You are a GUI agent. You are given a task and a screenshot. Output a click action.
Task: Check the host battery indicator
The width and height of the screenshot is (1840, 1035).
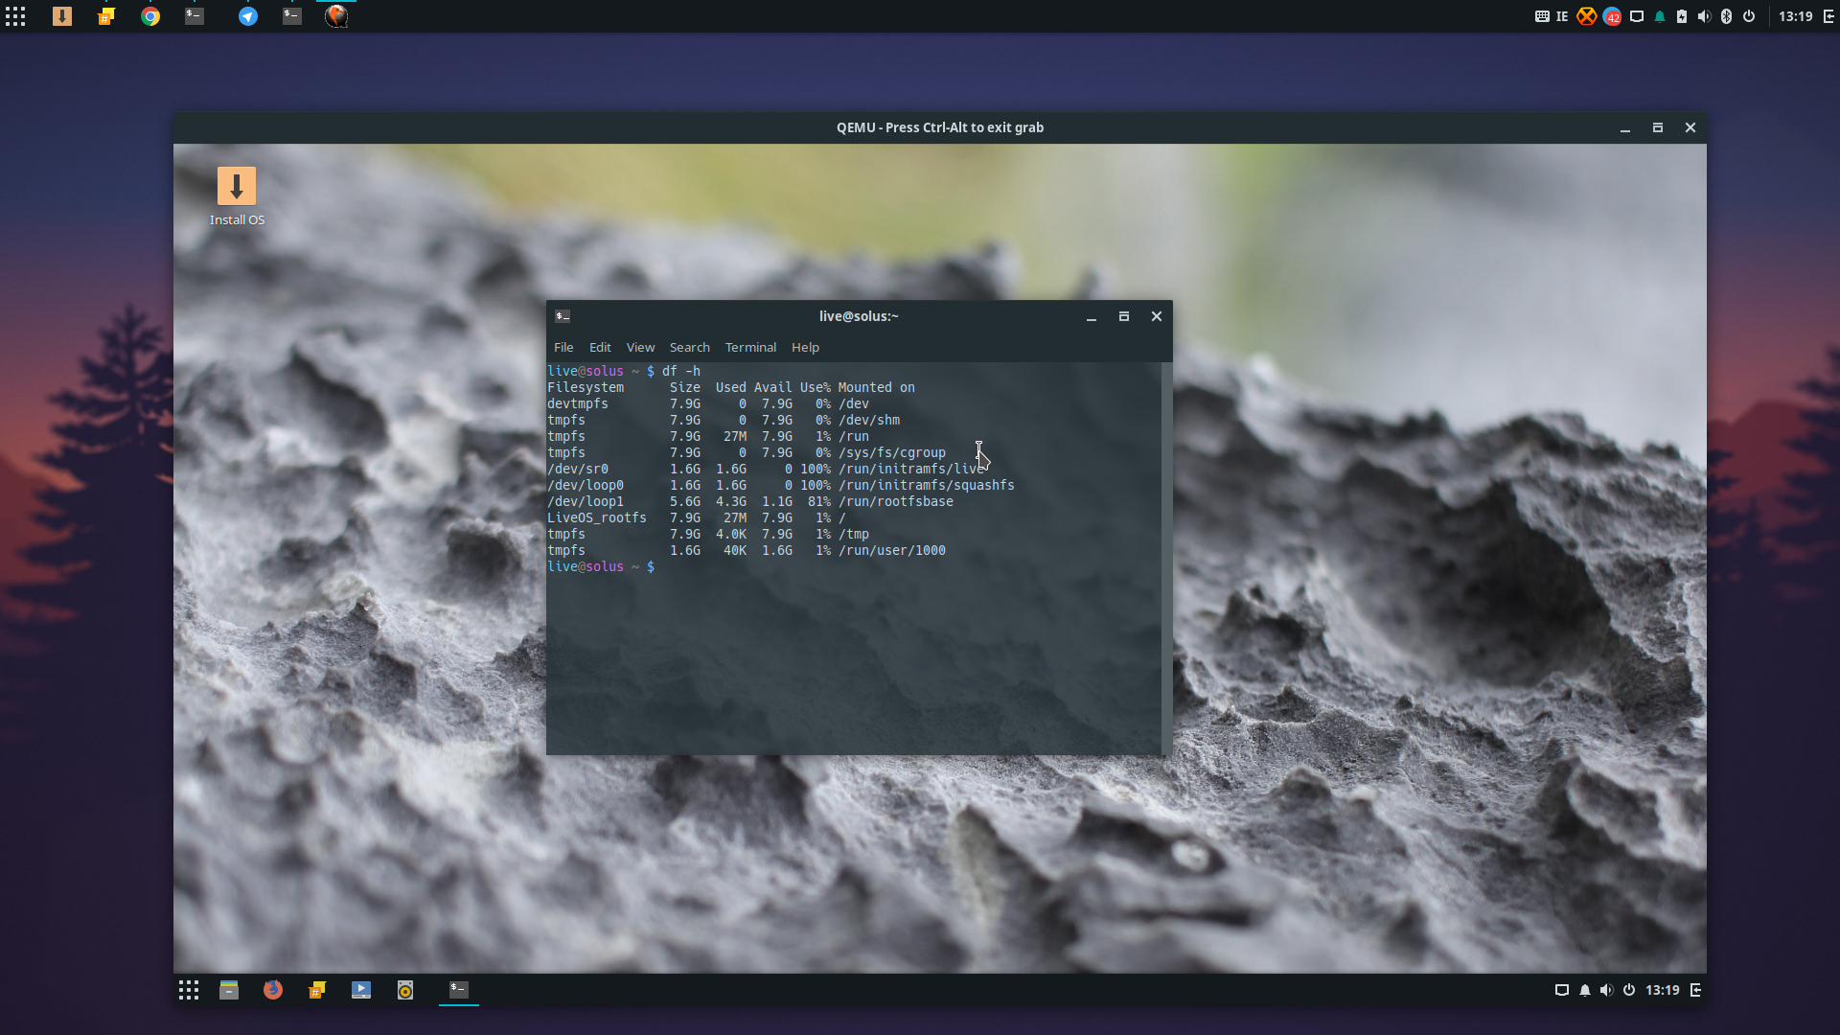1682,16
